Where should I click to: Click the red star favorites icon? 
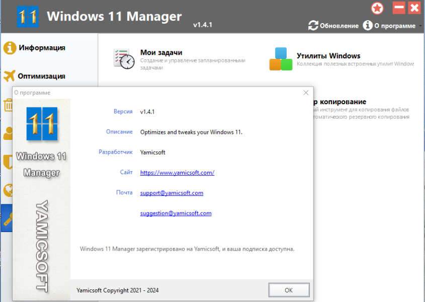377,8
